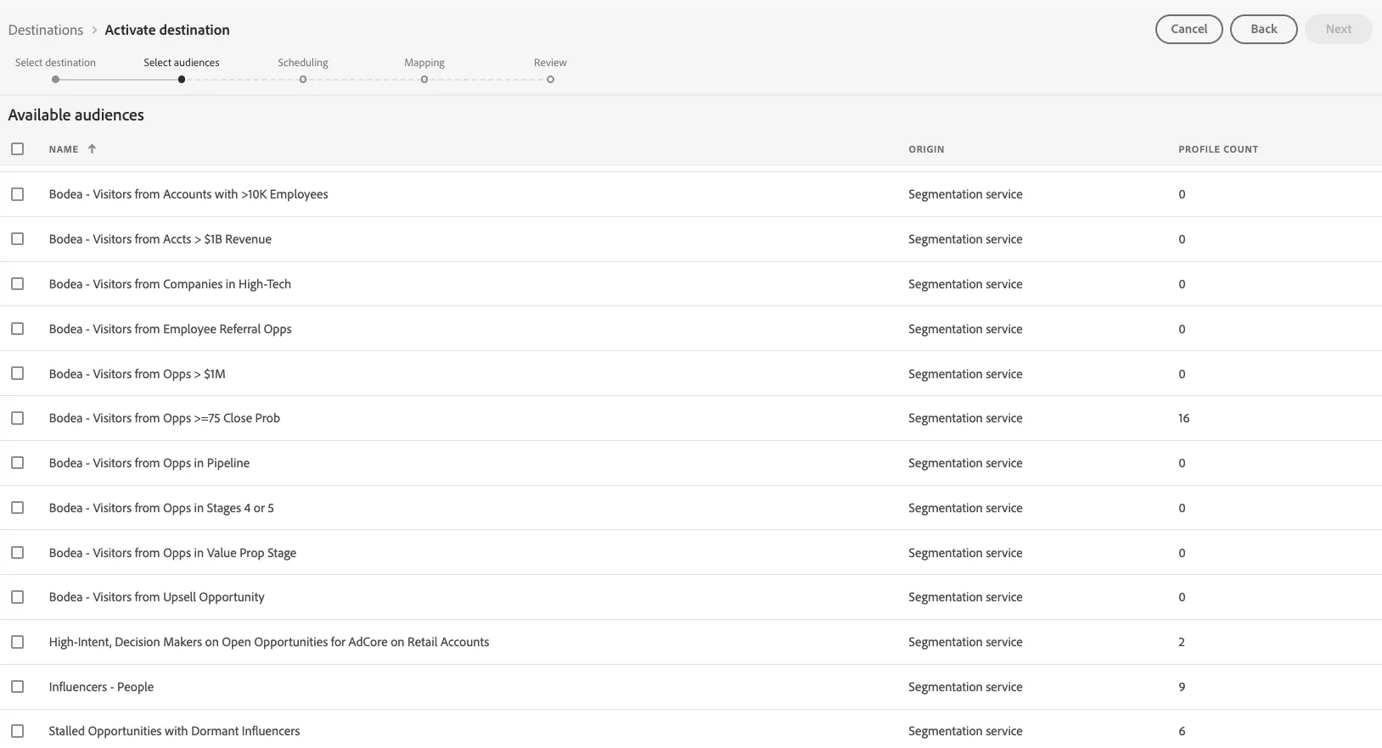This screenshot has width=1382, height=748.
Task: Click profile count 6 for Stalled Opportunities
Action: coord(1182,731)
